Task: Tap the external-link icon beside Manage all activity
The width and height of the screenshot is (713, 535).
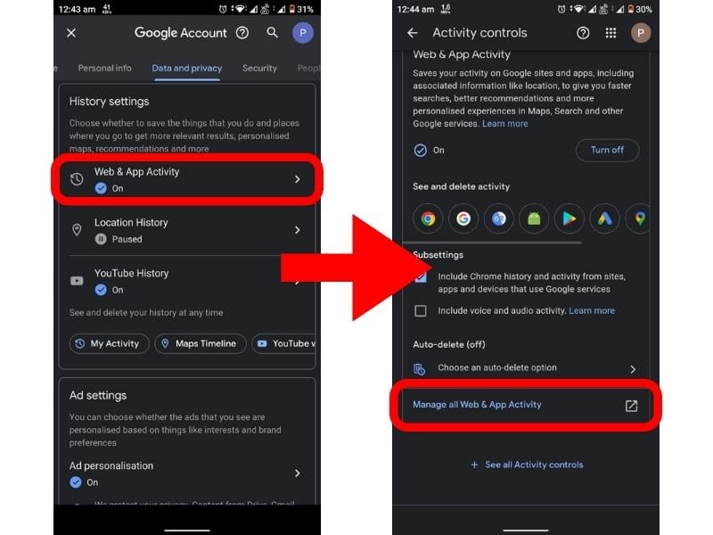Action: pyautogui.click(x=631, y=406)
